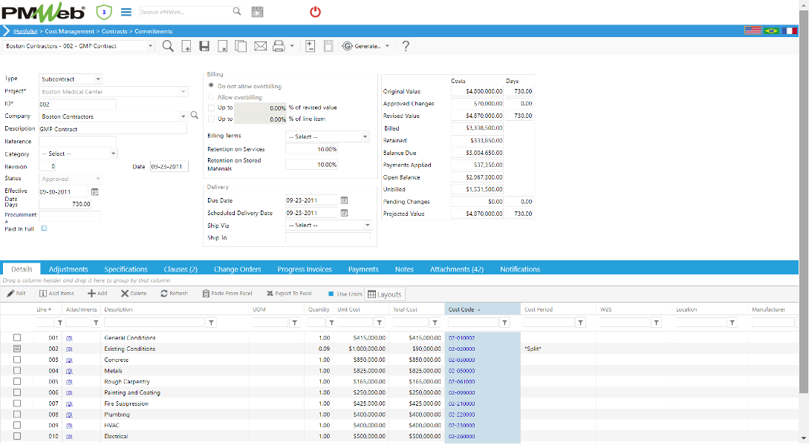Expand the breadcrumb chevron arrow at left
Screen dimensions: 809x445
6,31
